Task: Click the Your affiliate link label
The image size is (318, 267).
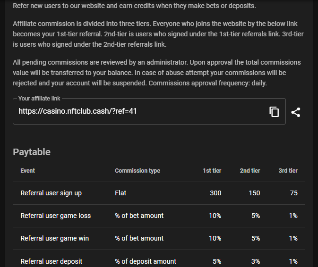Action: pyautogui.click(x=39, y=99)
